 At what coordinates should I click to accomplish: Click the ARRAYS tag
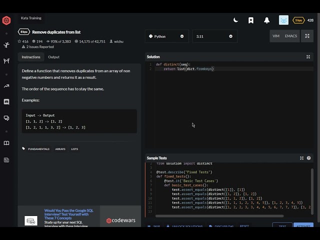click(x=60, y=149)
